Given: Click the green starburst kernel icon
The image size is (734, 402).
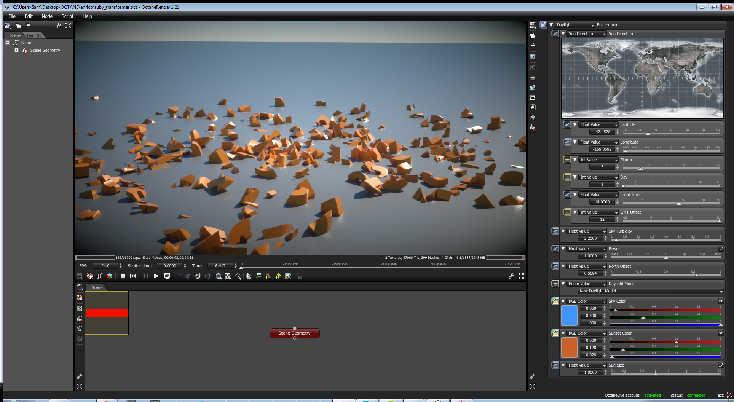Looking at the screenshot, I should pyautogui.click(x=533, y=107).
